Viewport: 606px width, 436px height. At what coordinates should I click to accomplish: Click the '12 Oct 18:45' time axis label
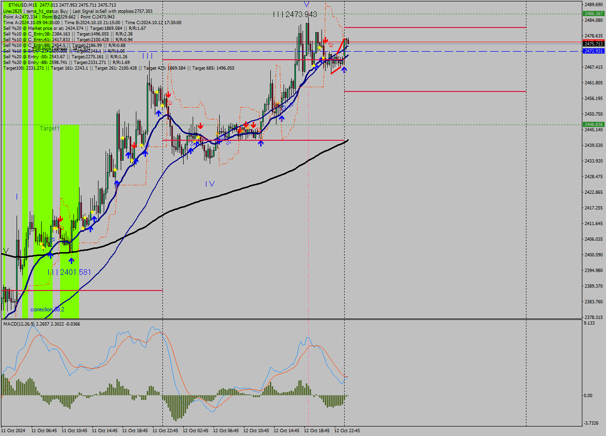(x=317, y=431)
